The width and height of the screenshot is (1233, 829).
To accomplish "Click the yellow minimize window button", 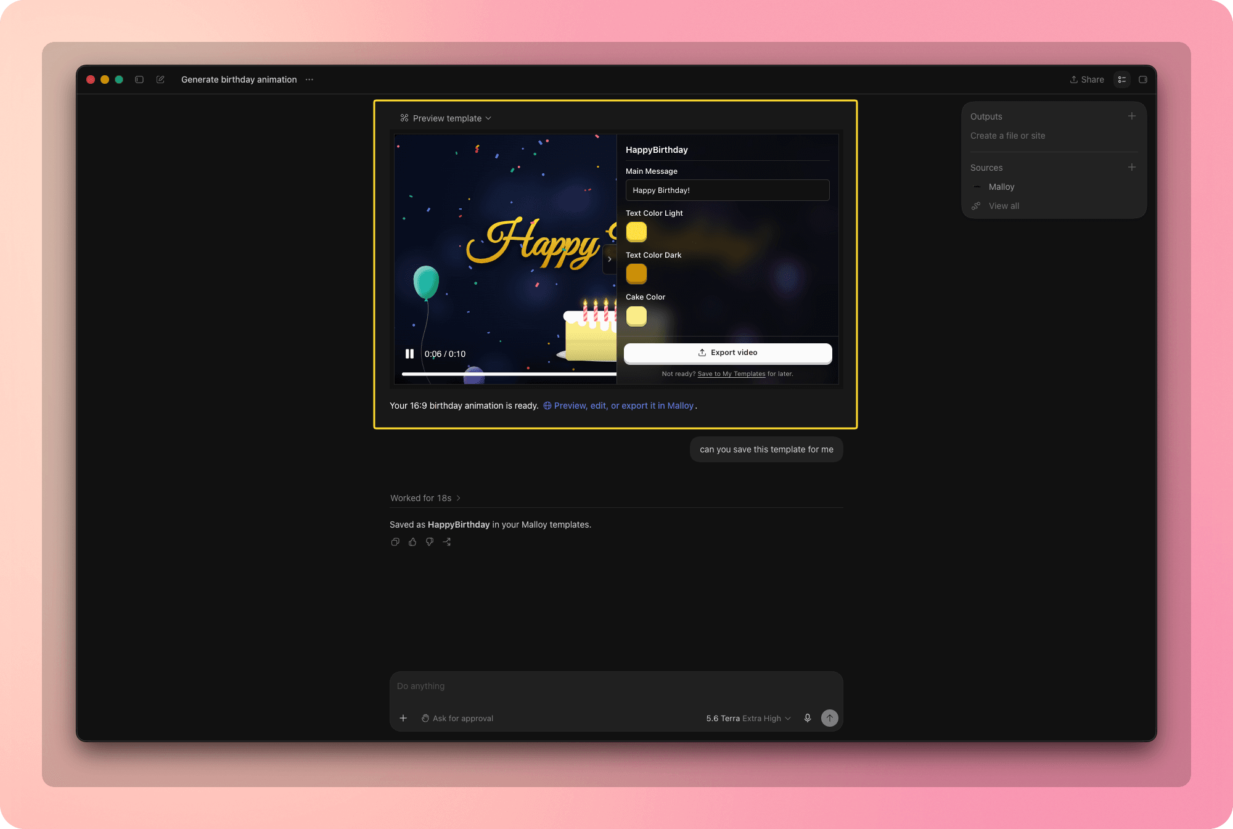I will (x=105, y=80).
